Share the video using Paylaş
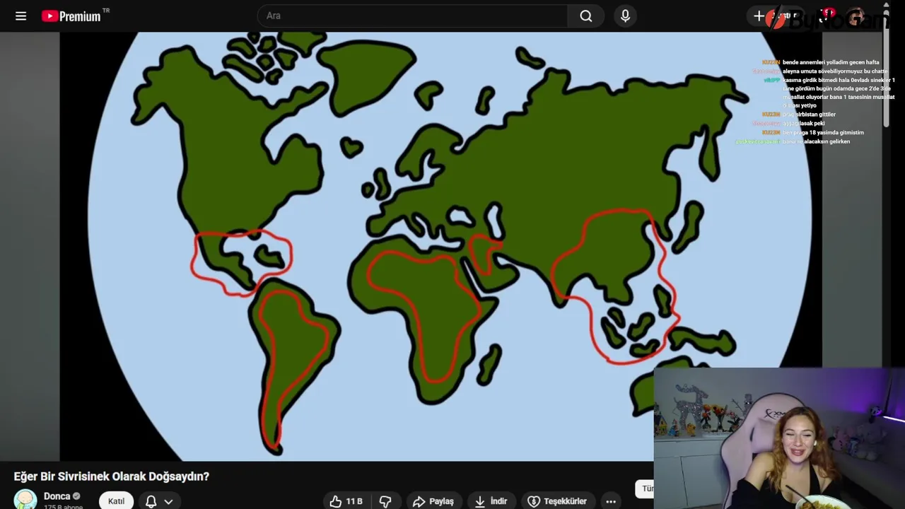905x509 pixels. pos(433,501)
